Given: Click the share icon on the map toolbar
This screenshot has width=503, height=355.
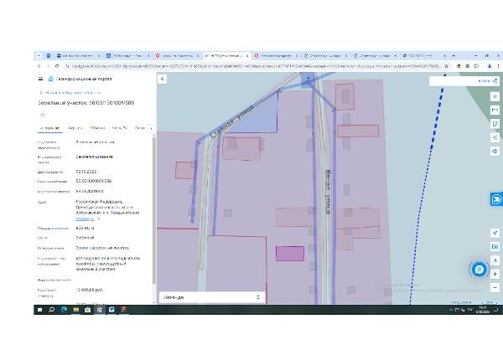Looking at the screenshot, I should (495, 137).
